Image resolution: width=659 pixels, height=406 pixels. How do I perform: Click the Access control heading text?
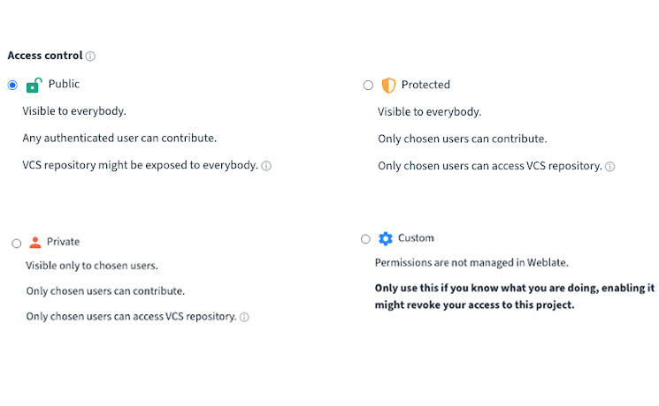click(44, 56)
